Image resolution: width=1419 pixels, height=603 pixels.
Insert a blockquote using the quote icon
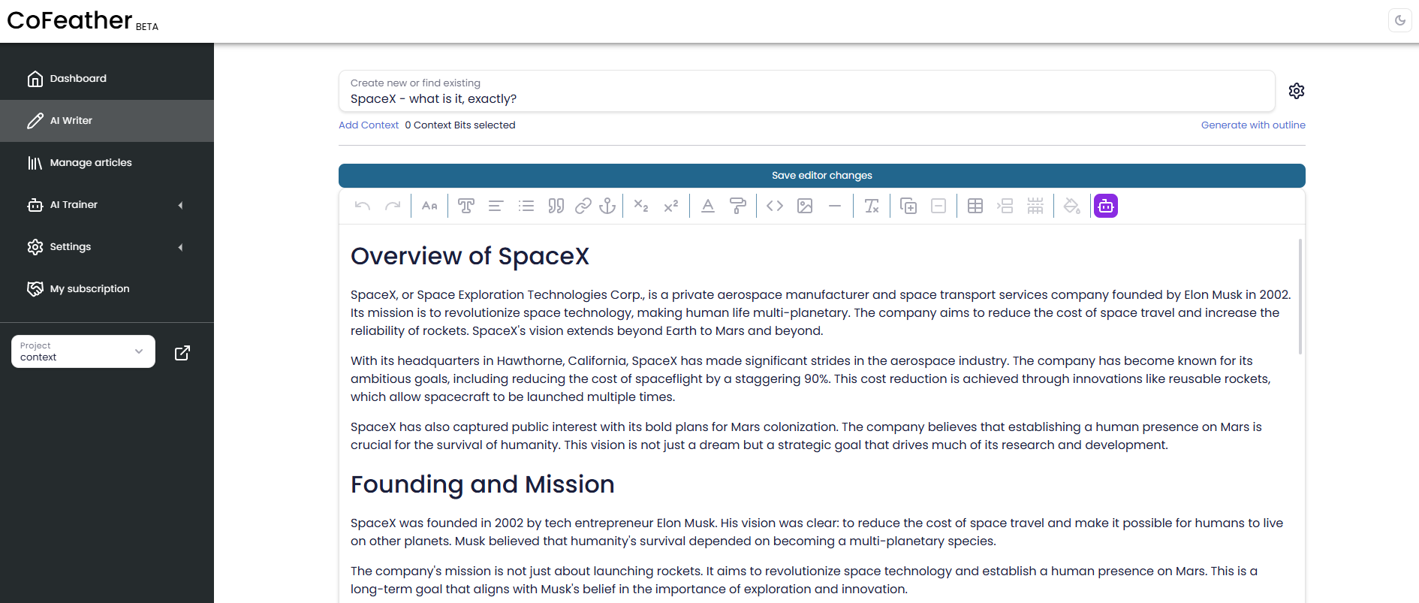556,206
